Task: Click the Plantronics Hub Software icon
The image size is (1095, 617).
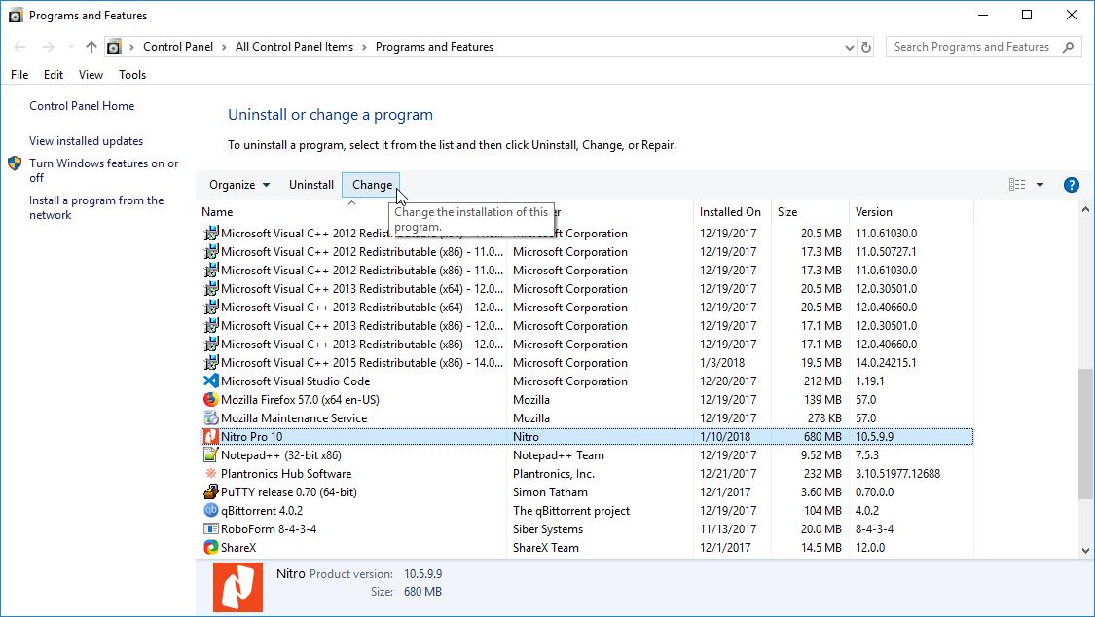Action: point(211,474)
